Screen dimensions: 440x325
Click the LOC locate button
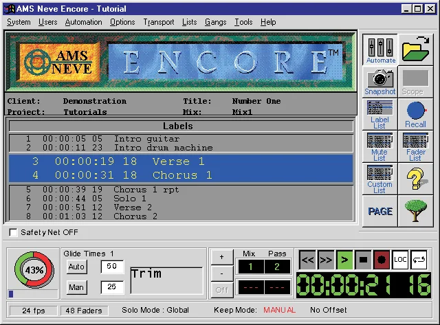(400, 260)
